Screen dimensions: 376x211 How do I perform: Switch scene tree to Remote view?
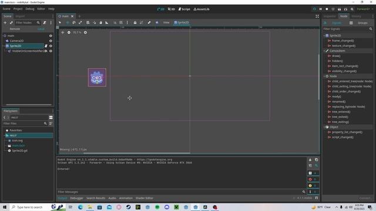click(15, 29)
